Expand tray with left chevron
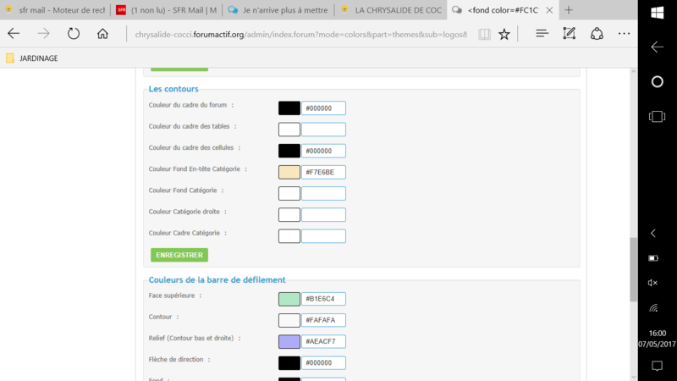 tap(653, 234)
